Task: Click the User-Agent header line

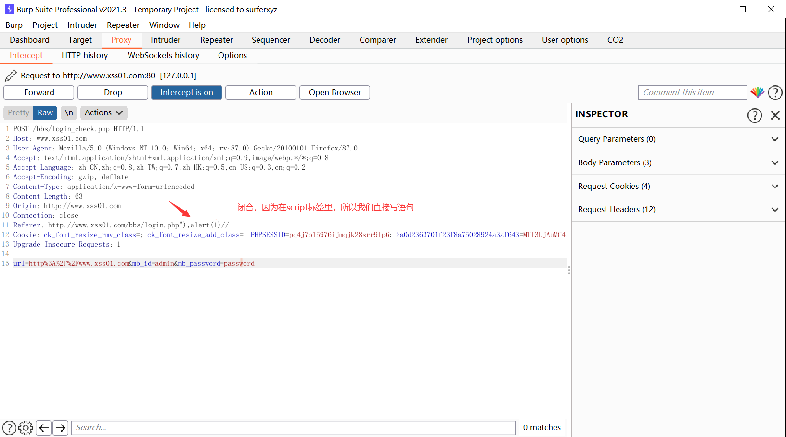Action: [x=185, y=148]
